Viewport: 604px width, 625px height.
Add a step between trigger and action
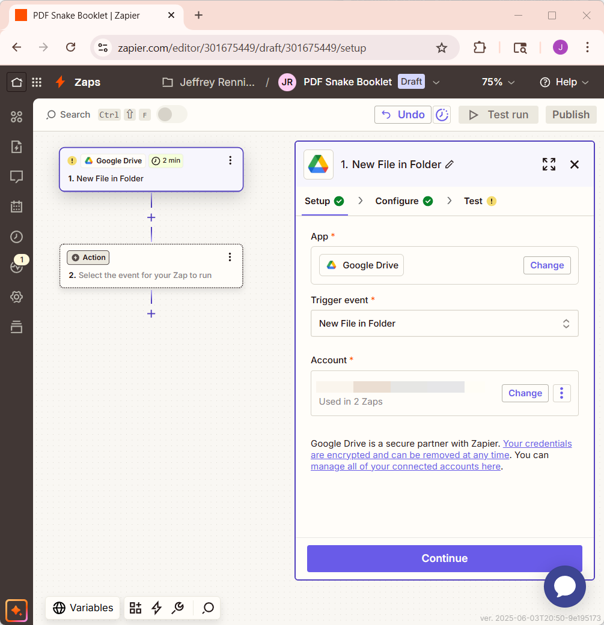tap(151, 217)
